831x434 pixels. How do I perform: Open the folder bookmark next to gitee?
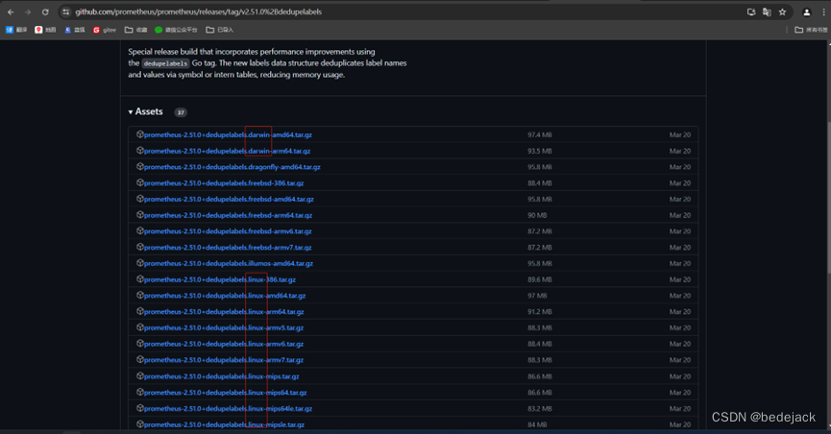coord(135,30)
